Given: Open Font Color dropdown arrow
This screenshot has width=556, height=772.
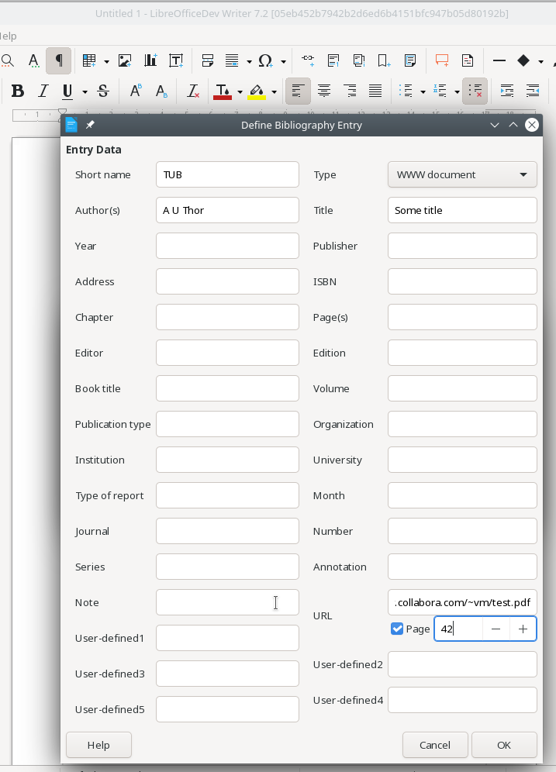Looking at the screenshot, I should tap(240, 91).
